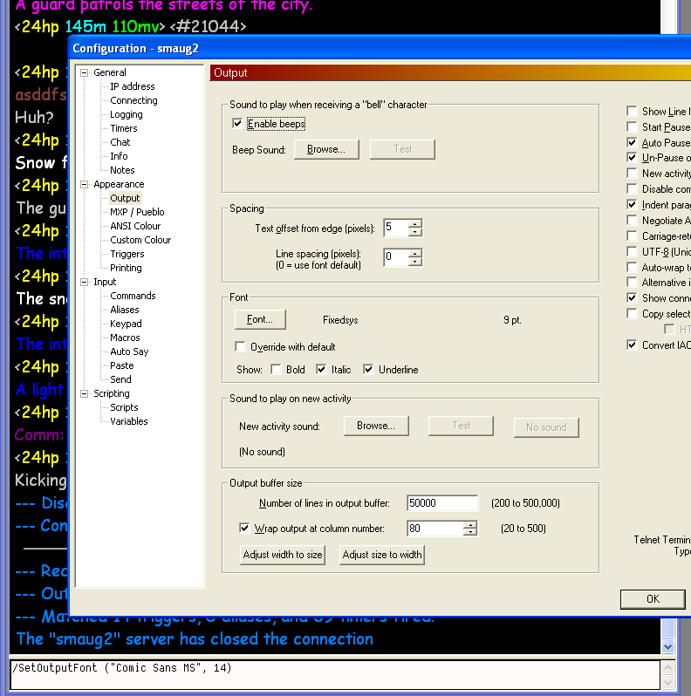Click the Configuration - smaug2 title bar
691x696 pixels.
coord(380,48)
